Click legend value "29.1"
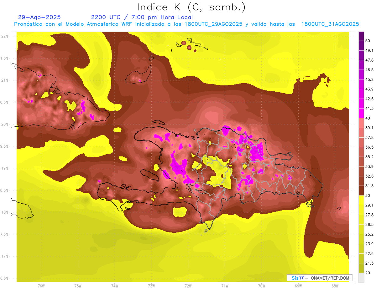The image size is (376, 290). [369, 205]
